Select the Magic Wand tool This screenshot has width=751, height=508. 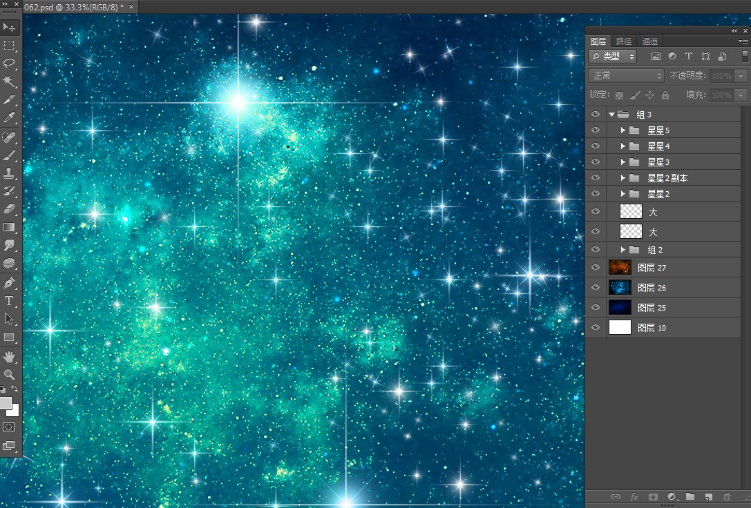9,81
